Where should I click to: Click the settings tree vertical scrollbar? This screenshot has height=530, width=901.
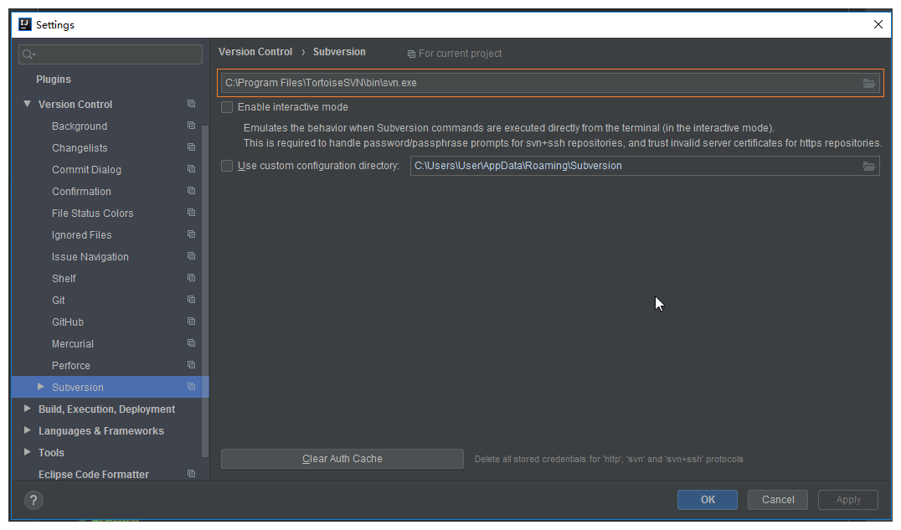click(205, 291)
